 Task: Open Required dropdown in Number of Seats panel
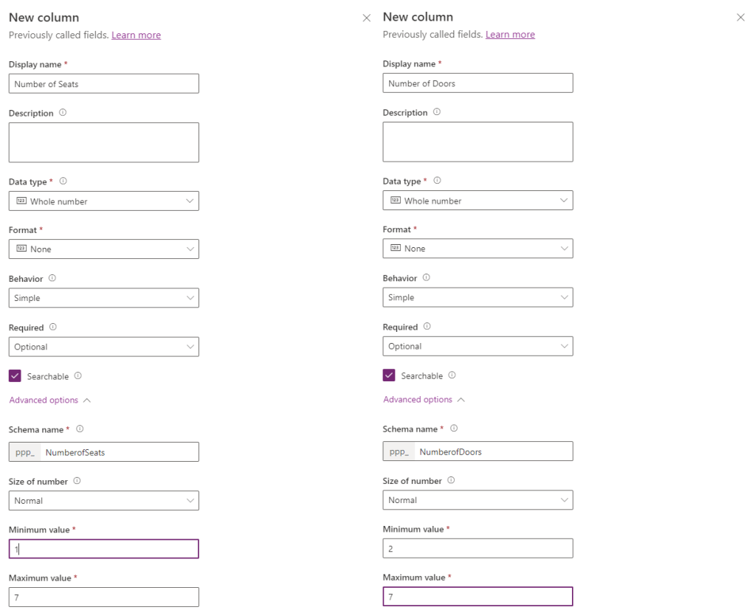104,347
